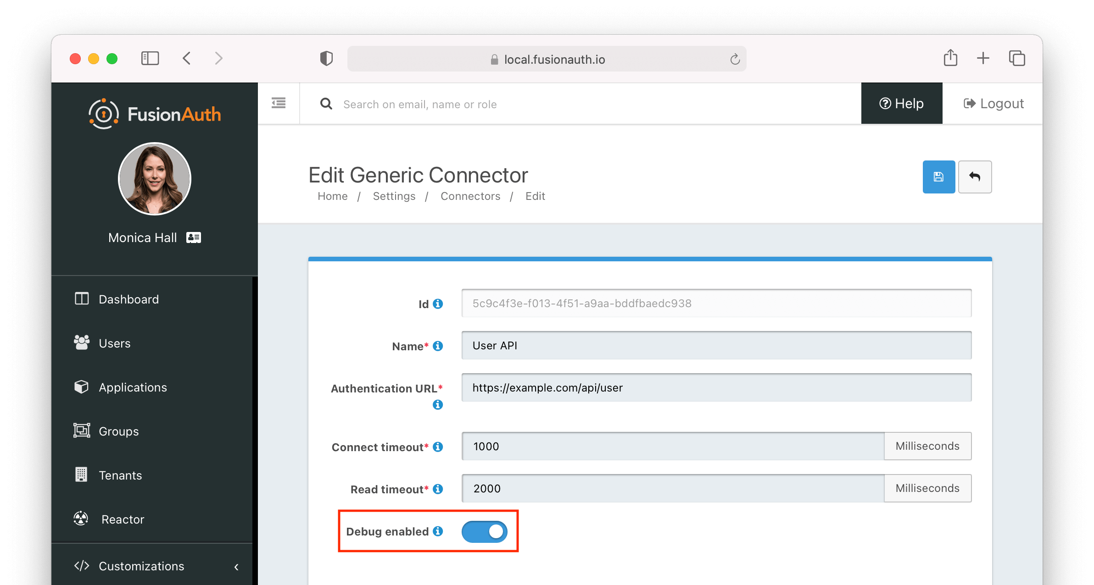Select the Dashboard sidebar icon
The height and width of the screenshot is (585, 1094).
[x=81, y=298]
